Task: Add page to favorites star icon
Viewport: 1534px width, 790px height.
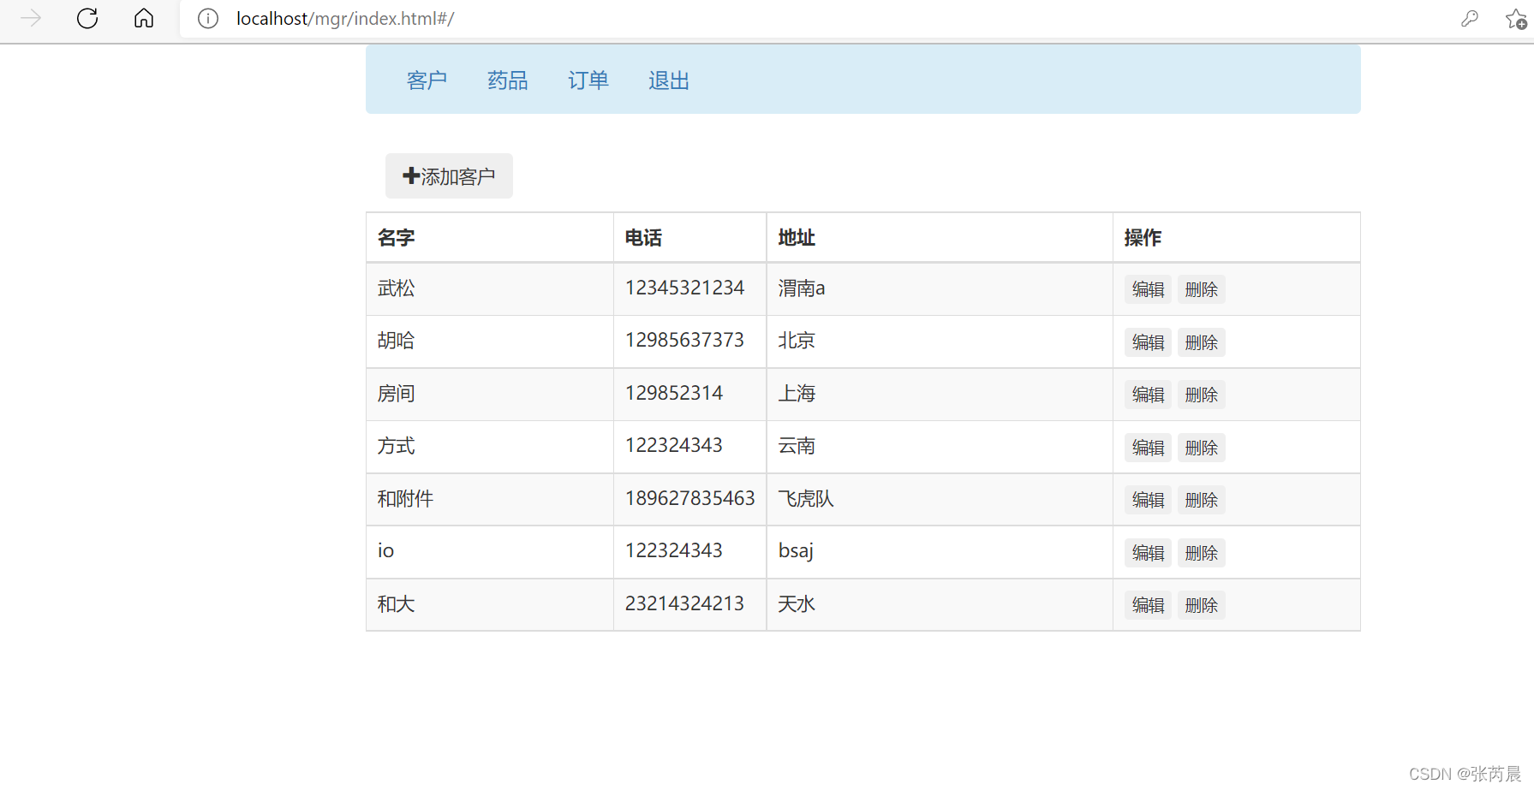Action: coord(1516,18)
